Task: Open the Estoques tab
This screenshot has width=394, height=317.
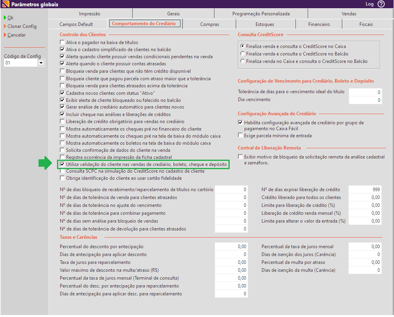Action: (x=265, y=24)
